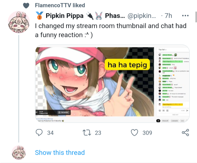Click the send arrow in the chat box
The height and width of the screenshot is (163, 197).
pyautogui.click(x=187, y=110)
